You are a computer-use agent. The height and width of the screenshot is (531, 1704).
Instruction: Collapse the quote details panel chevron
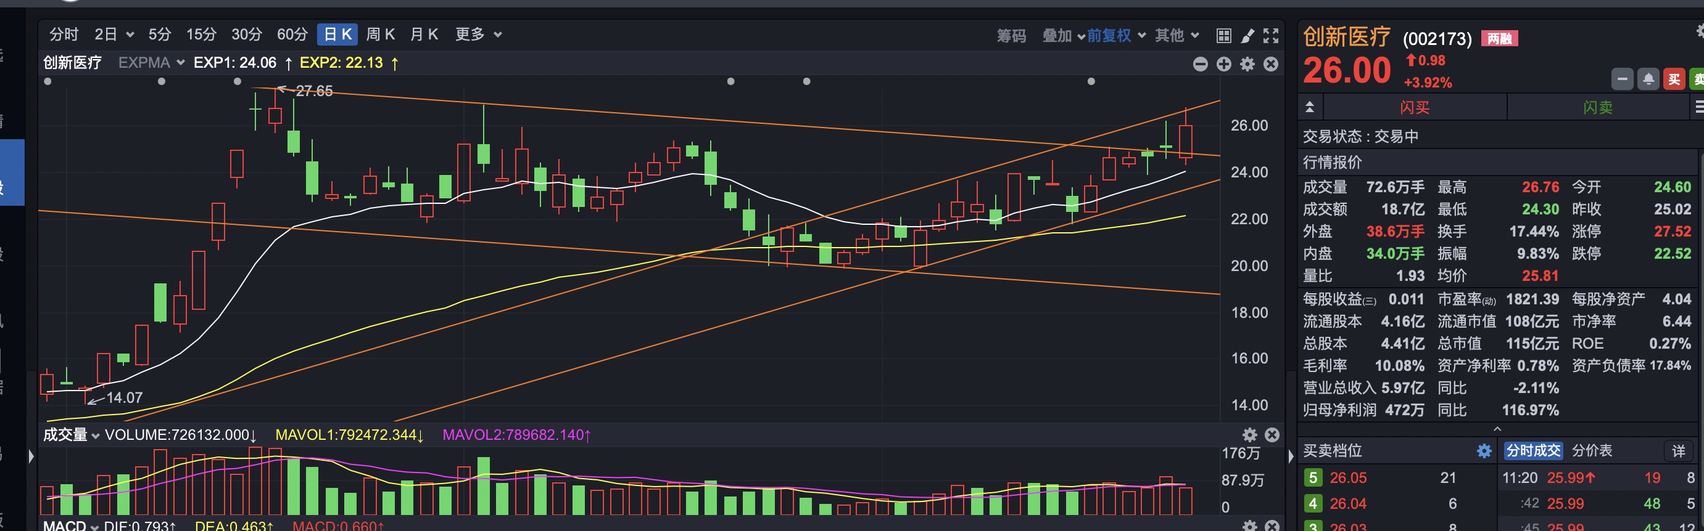[1497, 429]
